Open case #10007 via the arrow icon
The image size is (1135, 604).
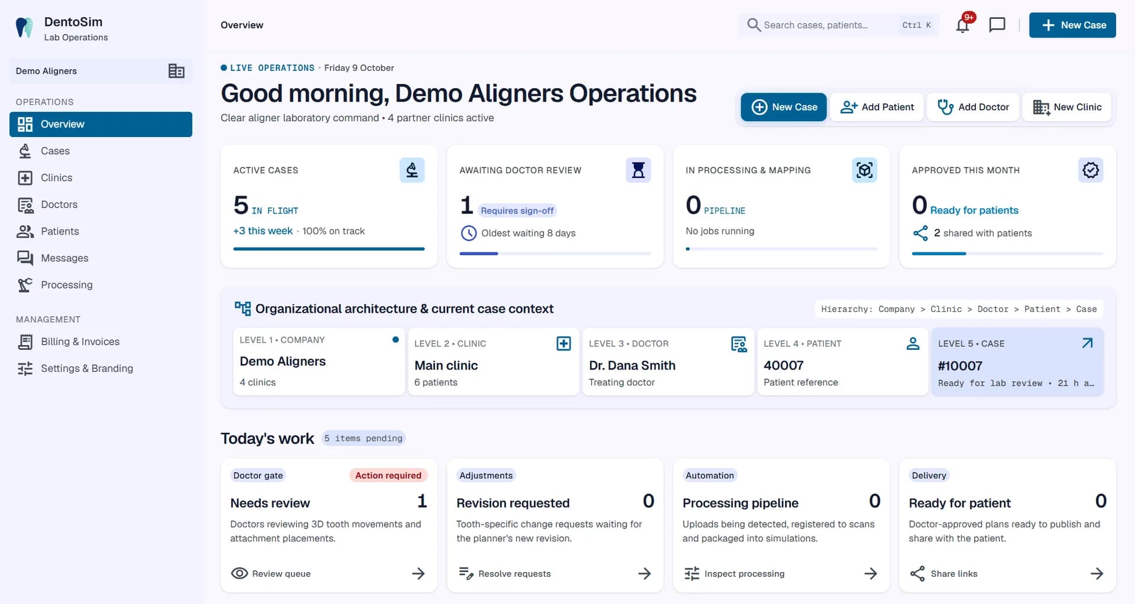click(x=1087, y=343)
